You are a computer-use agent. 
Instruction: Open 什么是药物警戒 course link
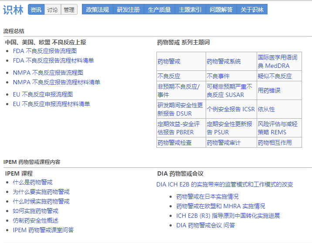click(x=33, y=182)
